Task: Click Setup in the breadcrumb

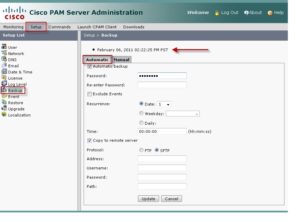Action: 89,35
